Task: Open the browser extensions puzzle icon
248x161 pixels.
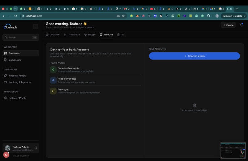Action: [x=208, y=16]
